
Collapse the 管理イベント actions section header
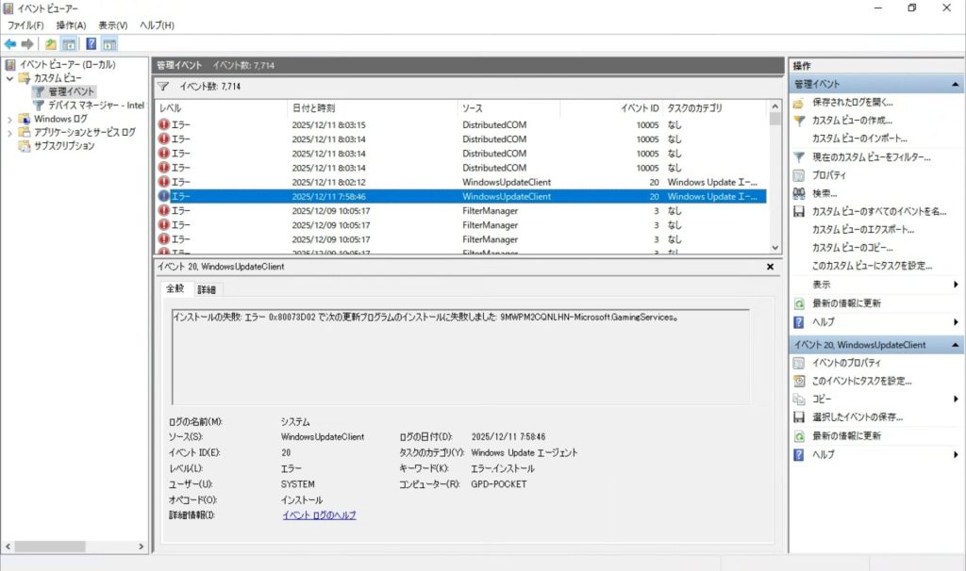957,85
